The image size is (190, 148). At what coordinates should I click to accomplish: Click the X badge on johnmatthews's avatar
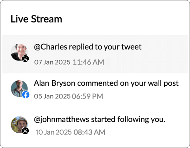coord(26,131)
